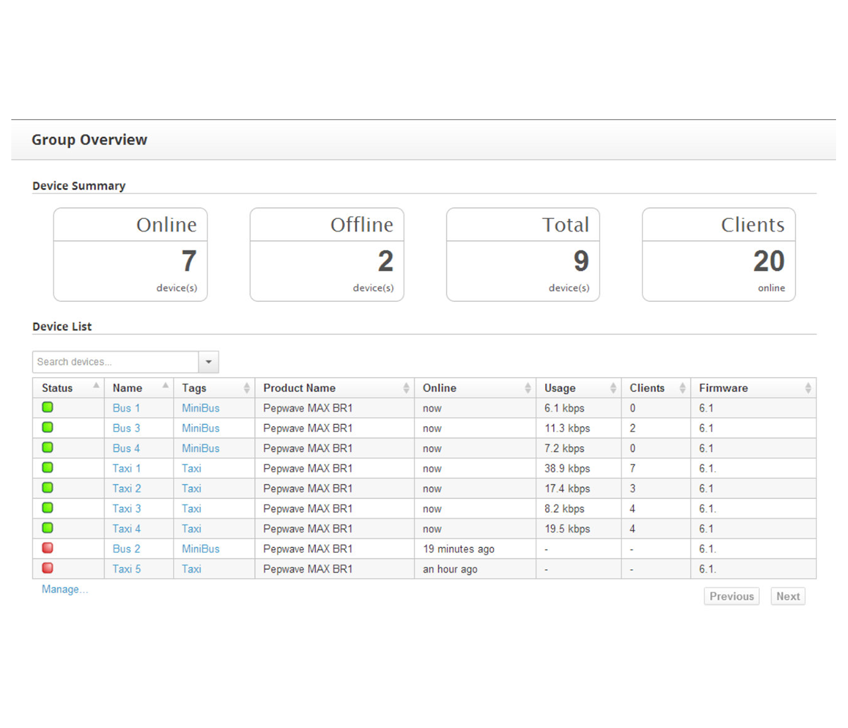The image size is (848, 728).
Task: Open the Bus 2 device link
Action: 126,549
